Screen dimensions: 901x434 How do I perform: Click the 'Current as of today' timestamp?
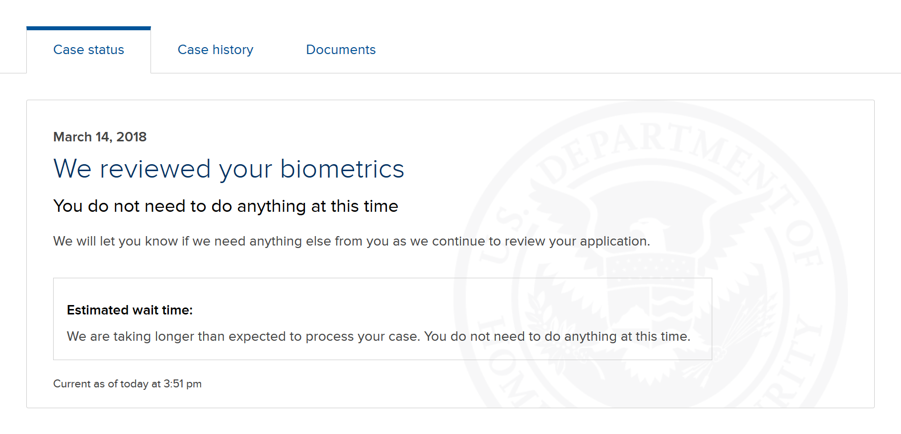pos(127,384)
